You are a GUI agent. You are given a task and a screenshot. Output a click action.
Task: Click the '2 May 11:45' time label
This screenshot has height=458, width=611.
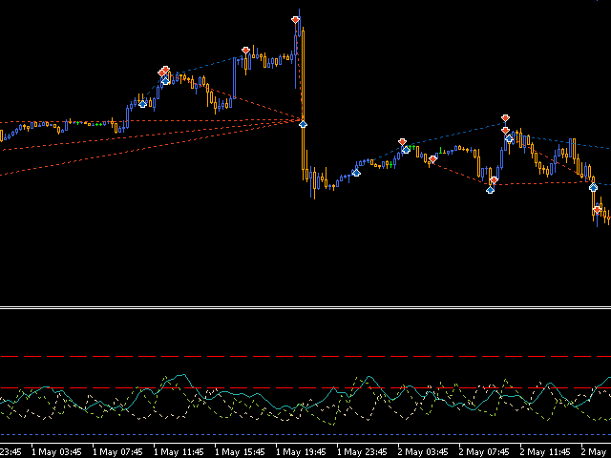click(x=545, y=451)
